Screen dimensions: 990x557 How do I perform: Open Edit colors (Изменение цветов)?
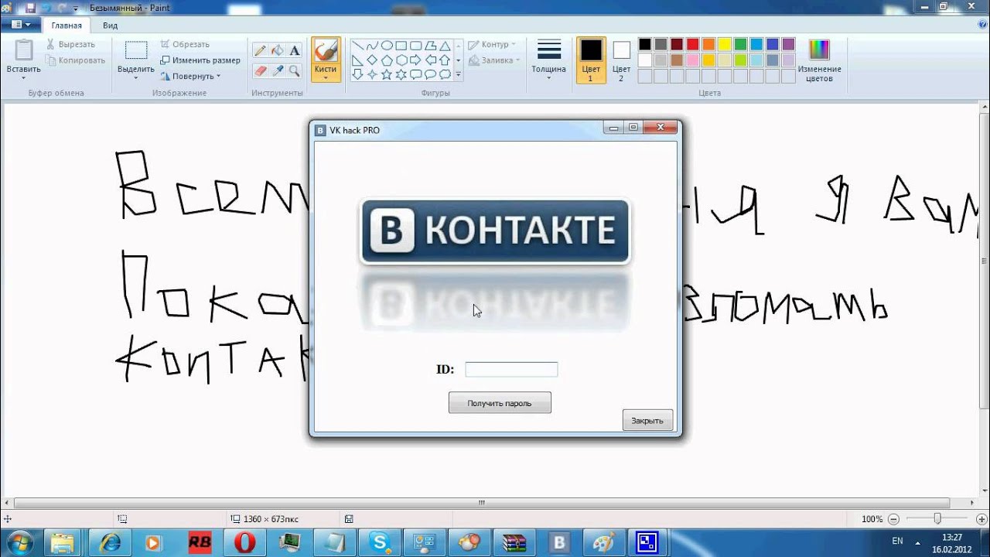click(819, 60)
